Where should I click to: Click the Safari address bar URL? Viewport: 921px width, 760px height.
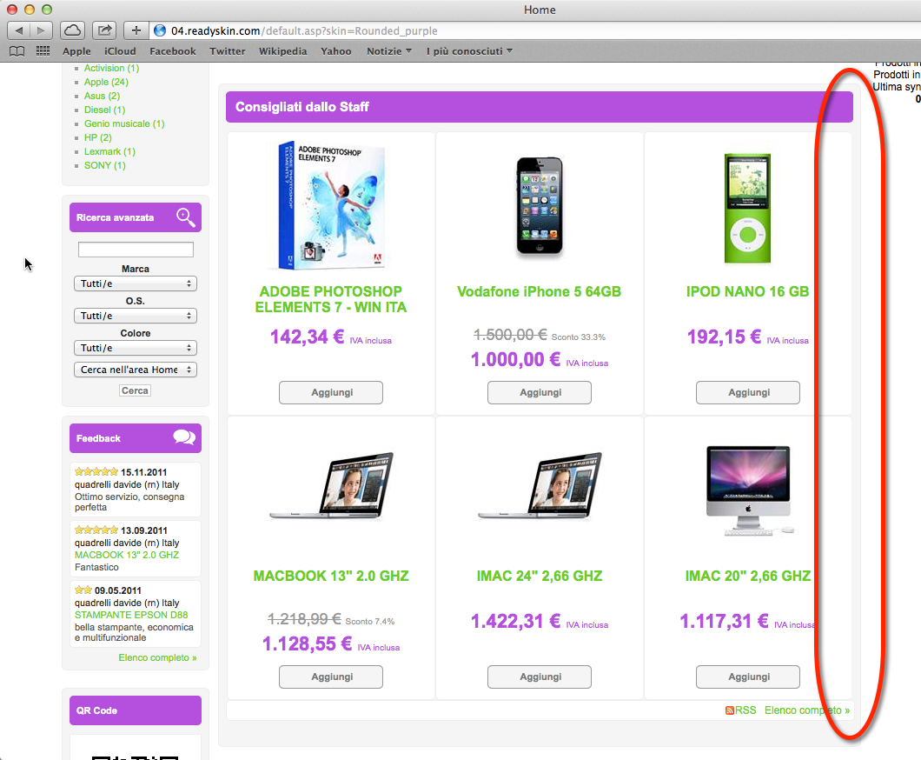tap(304, 30)
